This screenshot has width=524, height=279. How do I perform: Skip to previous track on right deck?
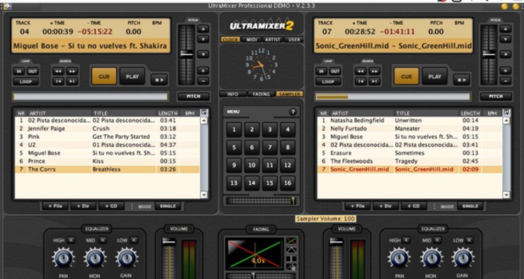(x=360, y=82)
